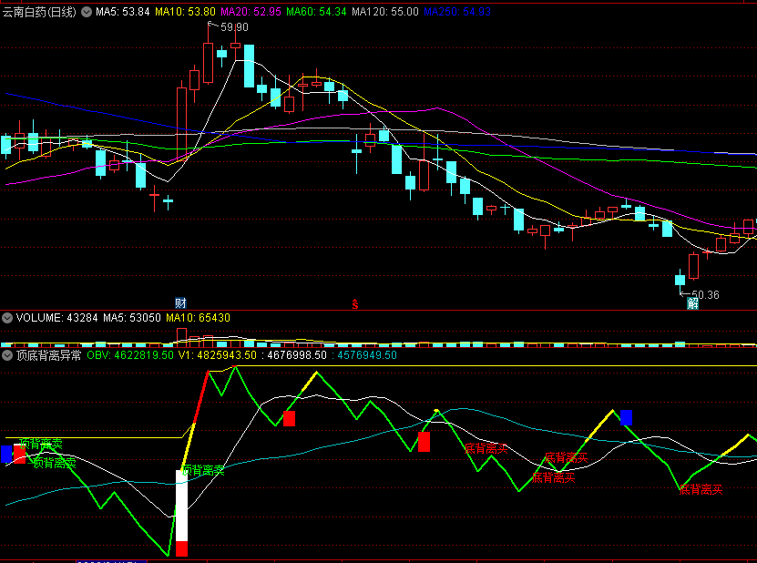Click the 59.90 high price label
Viewport: 757px width, 563px height.
point(234,27)
